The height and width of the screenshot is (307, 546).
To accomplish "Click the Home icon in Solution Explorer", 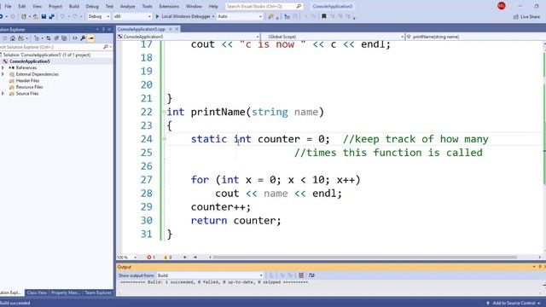I will [13, 38].
